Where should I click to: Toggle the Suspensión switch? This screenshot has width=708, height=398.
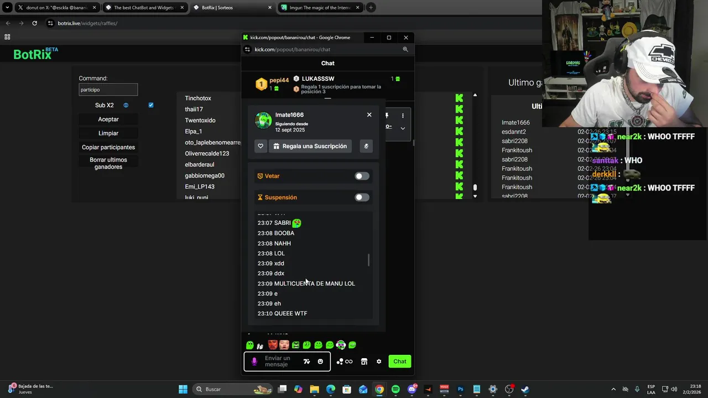pos(362,197)
